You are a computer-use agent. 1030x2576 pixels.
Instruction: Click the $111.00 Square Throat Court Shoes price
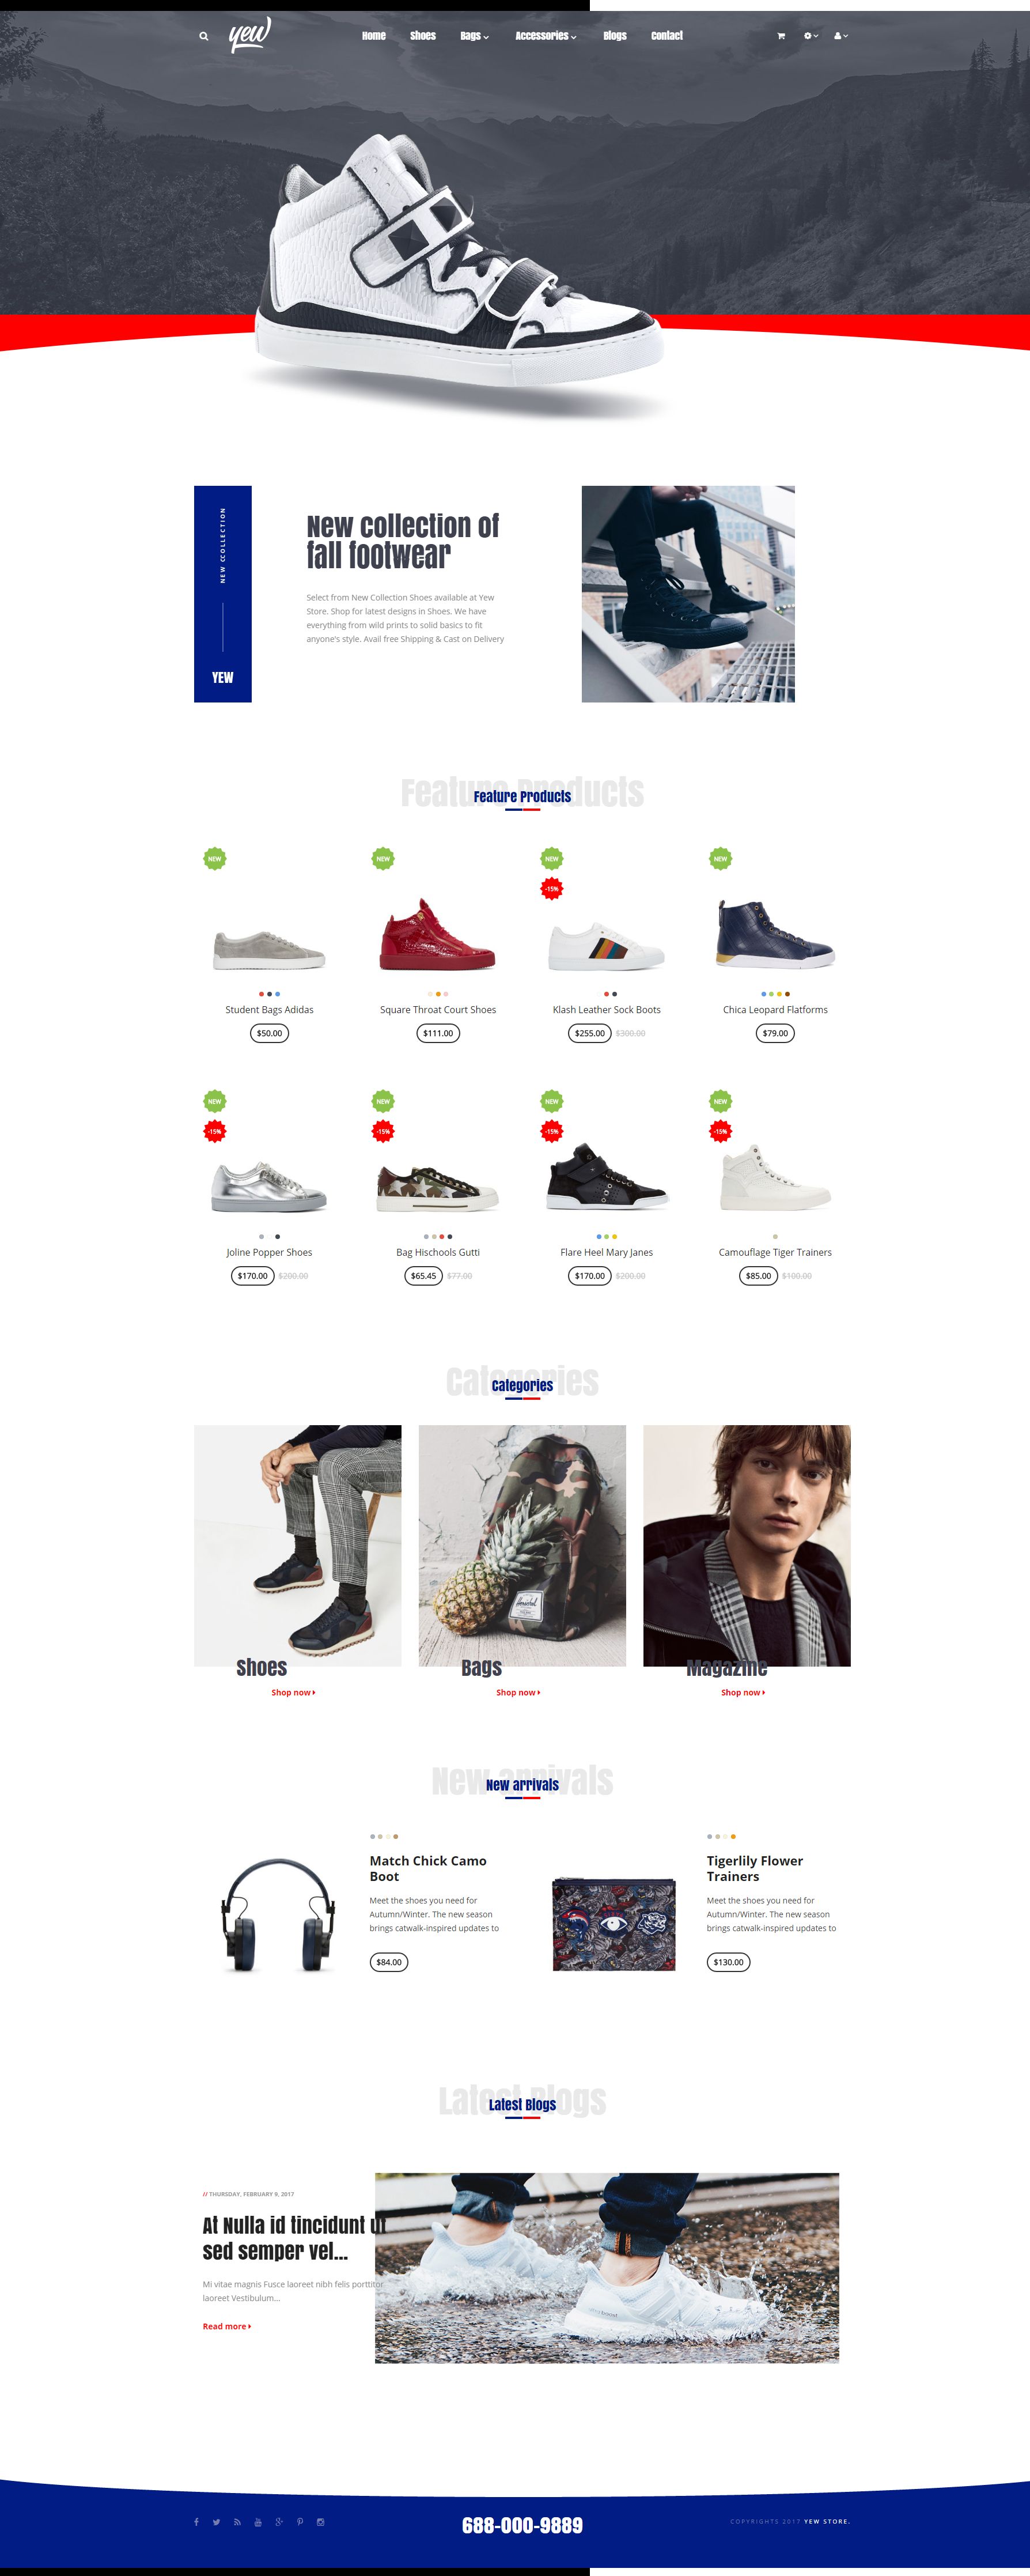[x=438, y=1033]
